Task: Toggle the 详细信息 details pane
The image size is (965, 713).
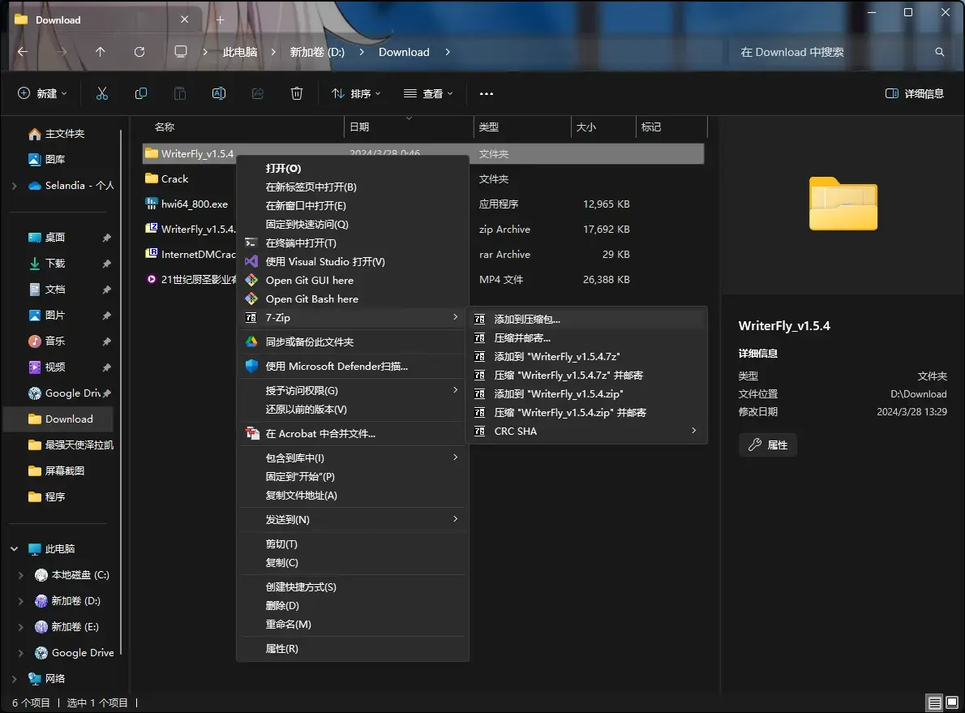Action: click(x=915, y=93)
